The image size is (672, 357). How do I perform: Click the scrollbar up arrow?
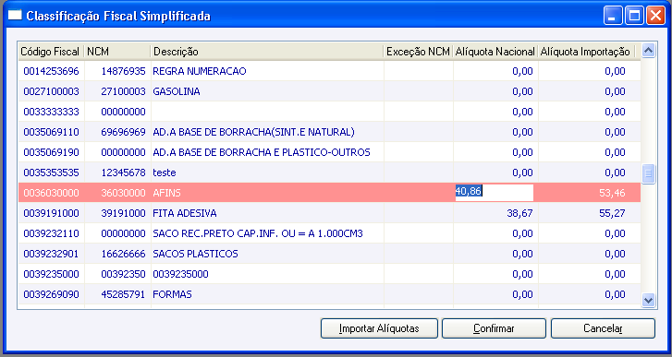coord(648,51)
